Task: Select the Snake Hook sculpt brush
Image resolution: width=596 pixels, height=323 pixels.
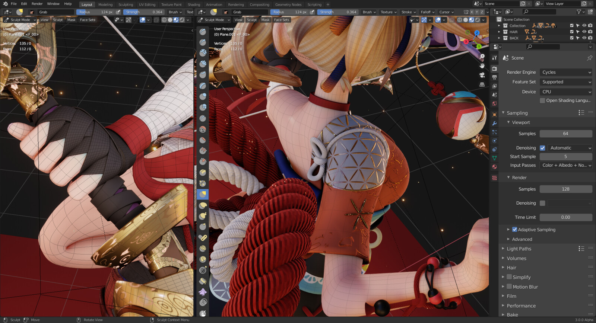Action: 203,215
